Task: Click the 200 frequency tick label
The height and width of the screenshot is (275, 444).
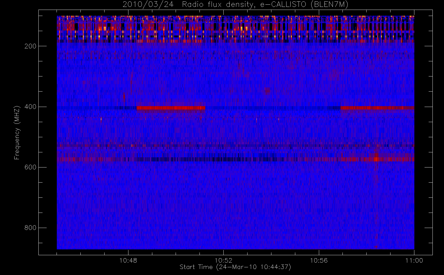Action: tap(30, 46)
